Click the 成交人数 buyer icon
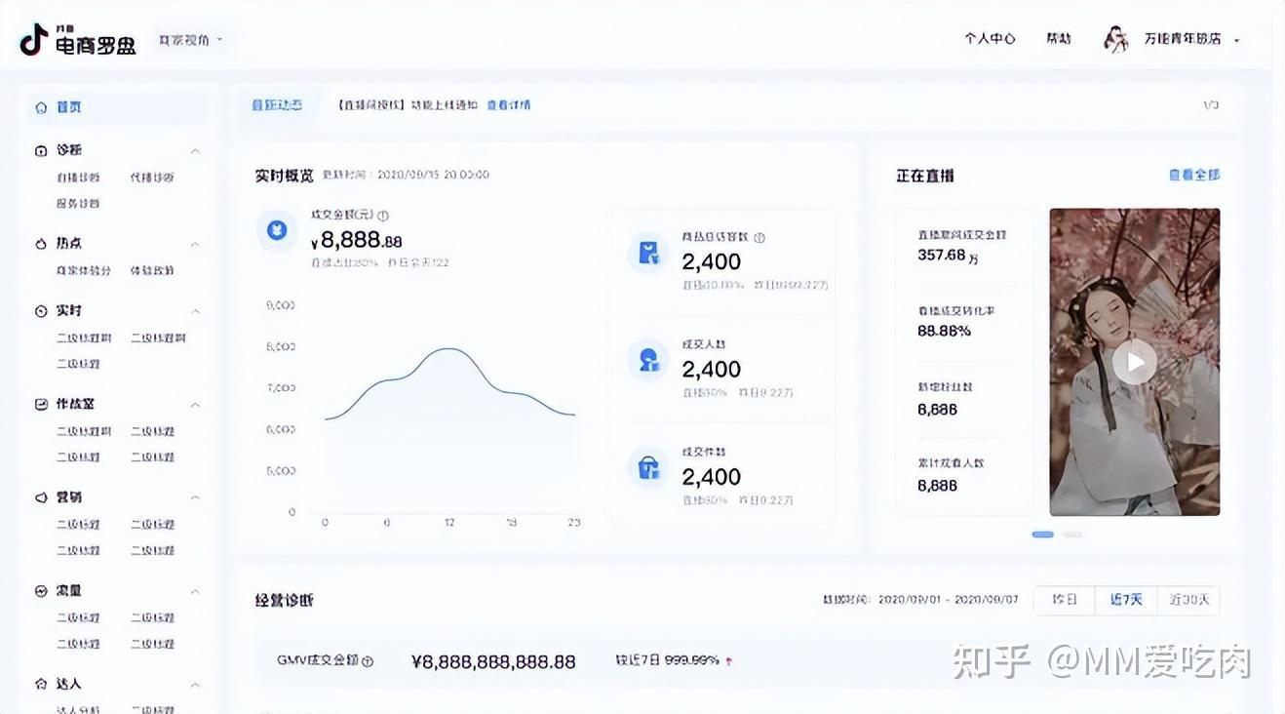This screenshot has height=714, width=1285. tap(648, 361)
